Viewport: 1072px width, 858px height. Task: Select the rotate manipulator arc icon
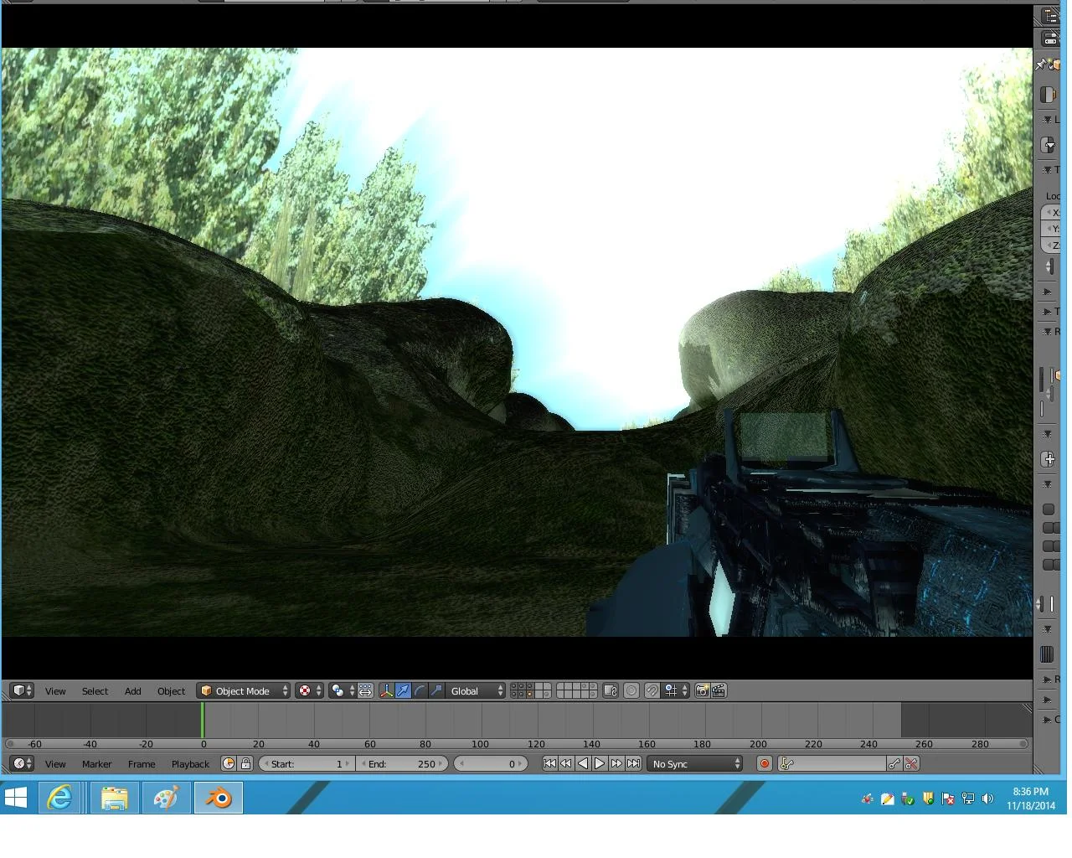point(420,690)
